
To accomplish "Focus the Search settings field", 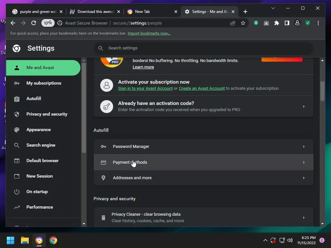I will click(204, 48).
